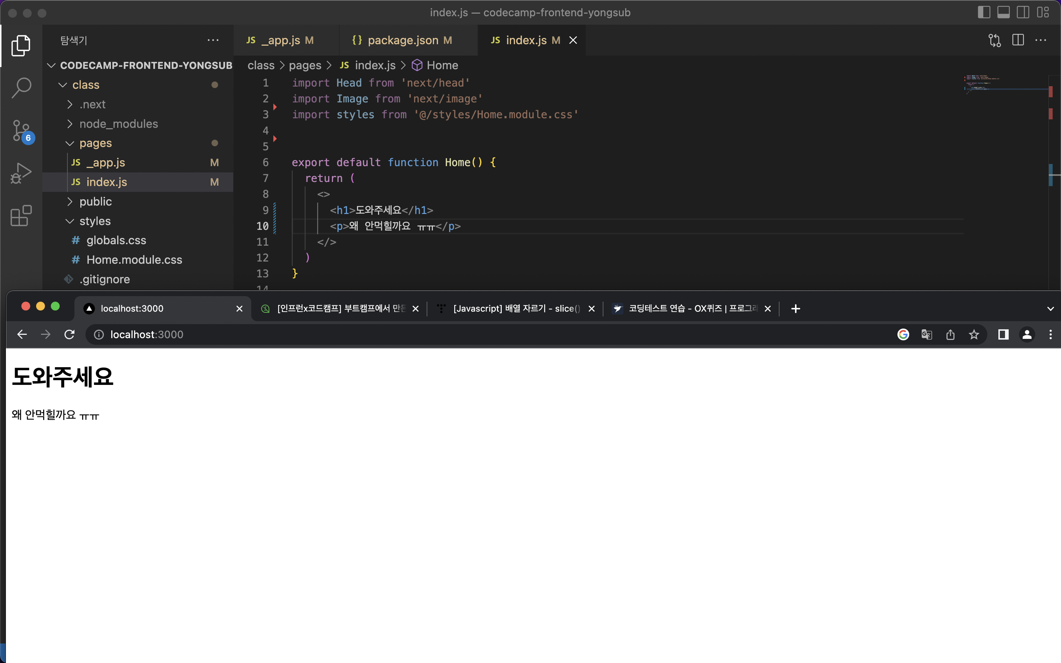Close the localhost:3000 browser tab
Image resolution: width=1061 pixels, height=663 pixels.
[239, 309]
